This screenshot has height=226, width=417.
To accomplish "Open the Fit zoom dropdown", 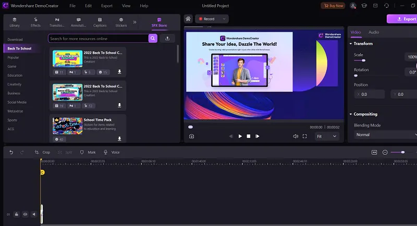I will 327,136.
